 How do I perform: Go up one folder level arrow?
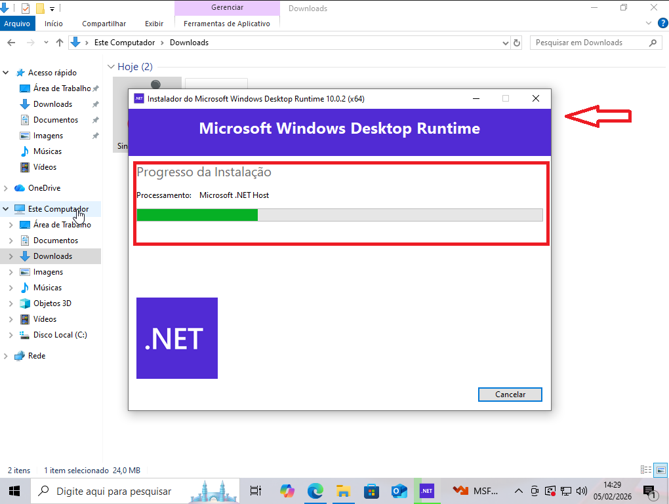coord(60,43)
